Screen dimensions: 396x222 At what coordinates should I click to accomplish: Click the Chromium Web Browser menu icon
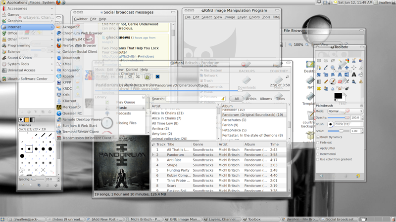click(x=59, y=33)
